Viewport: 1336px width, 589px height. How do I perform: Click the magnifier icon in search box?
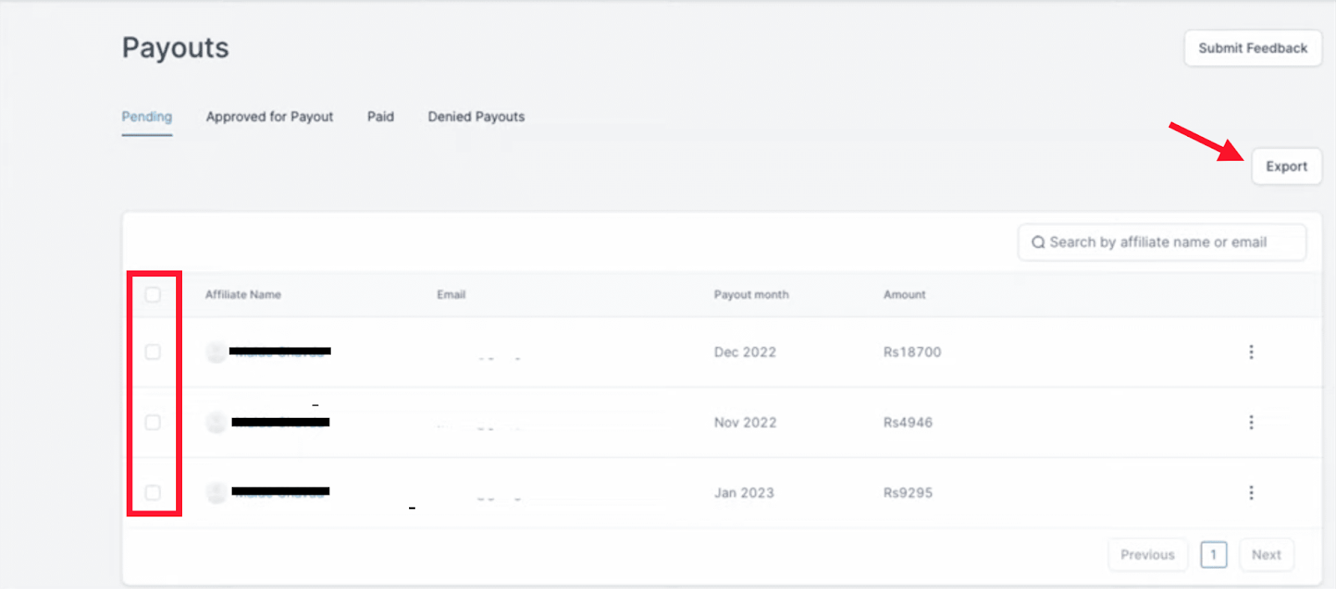(x=1038, y=242)
